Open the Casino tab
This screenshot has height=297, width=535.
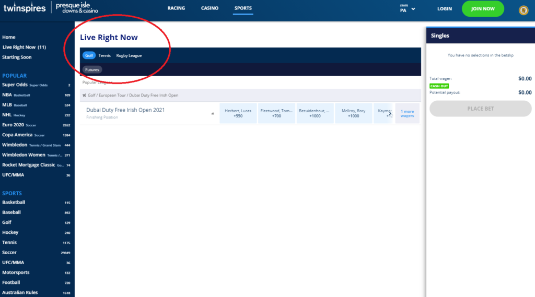(x=210, y=8)
